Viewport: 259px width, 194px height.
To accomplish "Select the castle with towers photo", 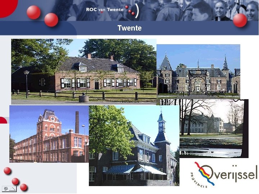I will point(198,71).
